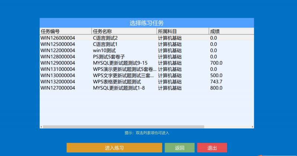Select row WIN131000004
Screen dimensions: 297x156
(147, 69)
